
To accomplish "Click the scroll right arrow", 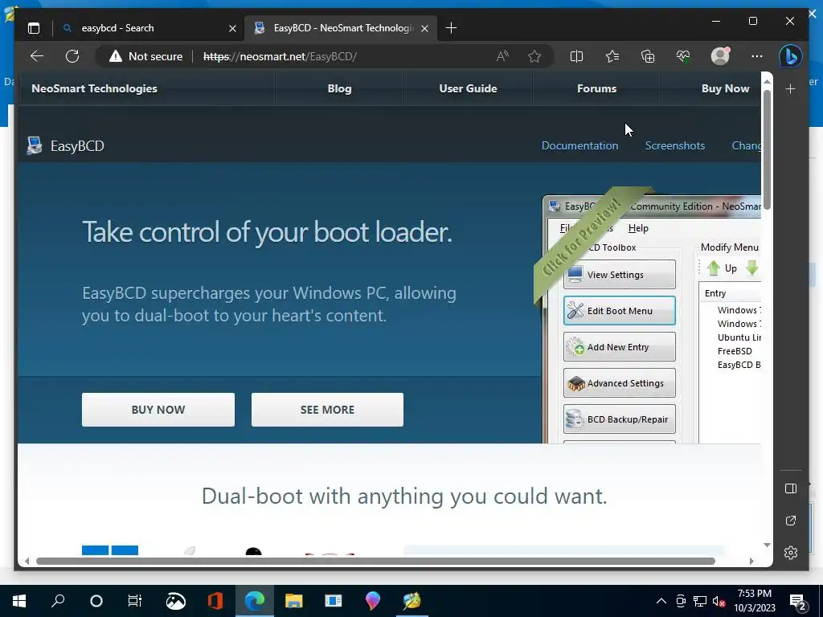I will coord(751,561).
